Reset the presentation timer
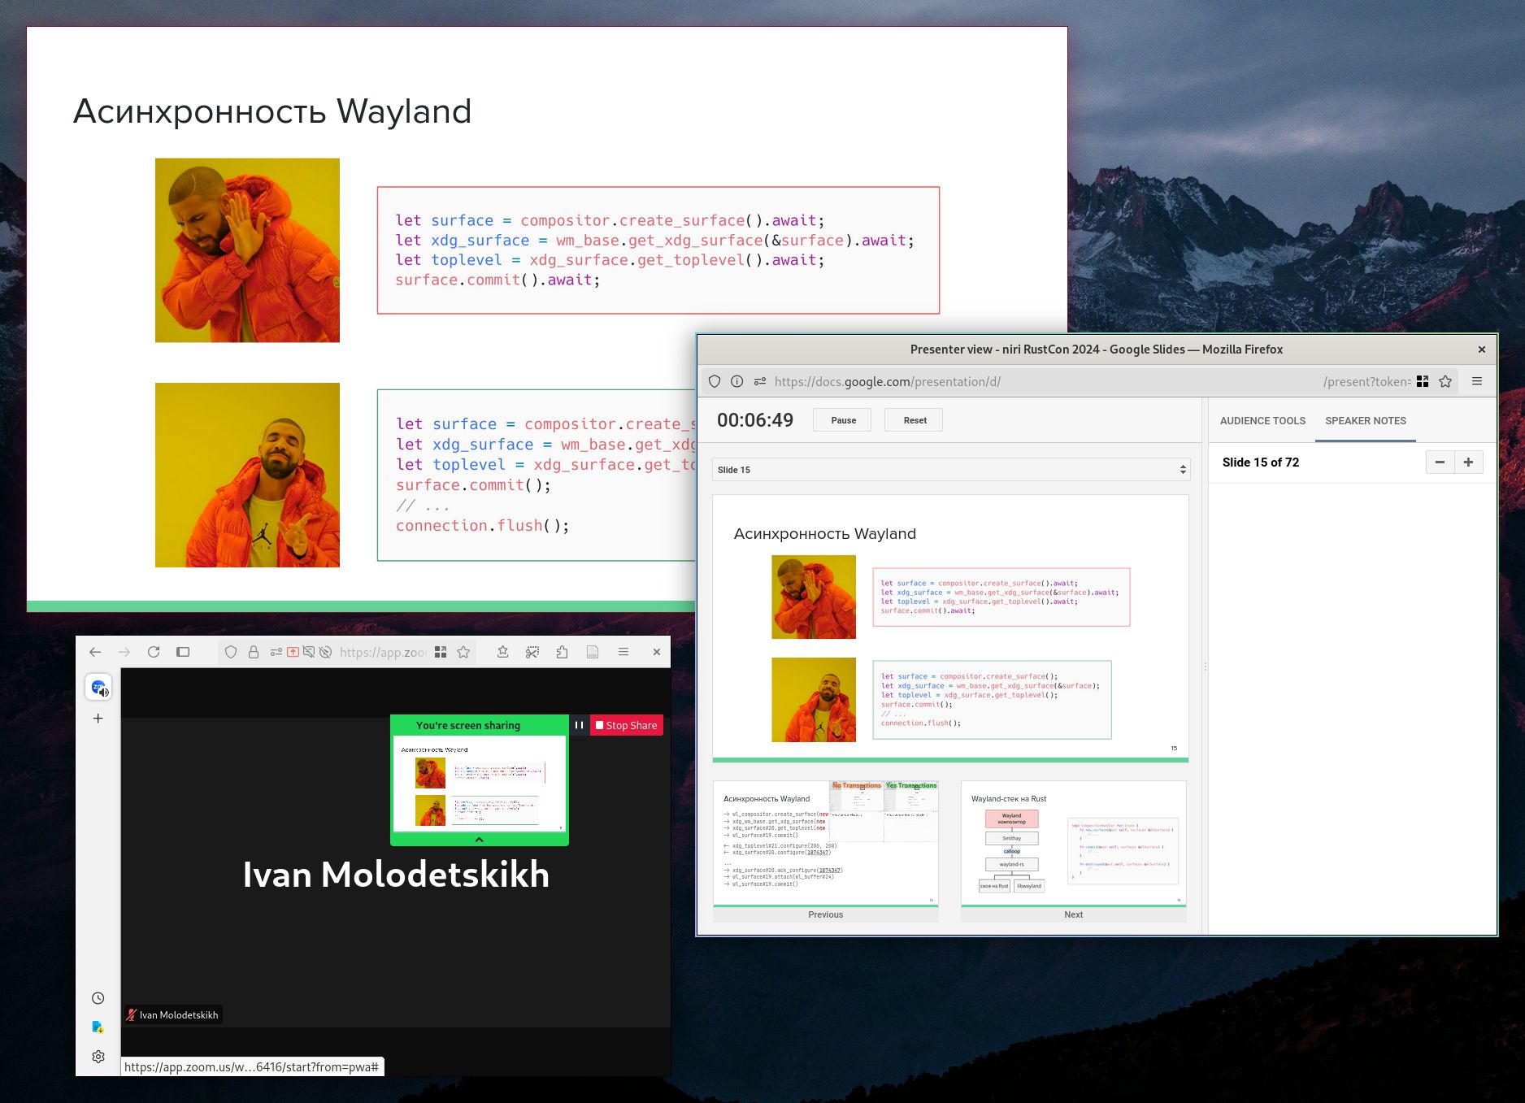Screen dimensions: 1525x1103 coord(914,419)
